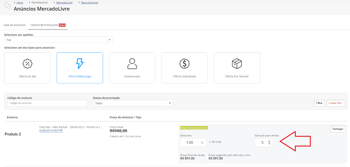This screenshot has width=350, height=167.
Task: Click the Clássico em 12x com juros text
Action: [126, 136]
